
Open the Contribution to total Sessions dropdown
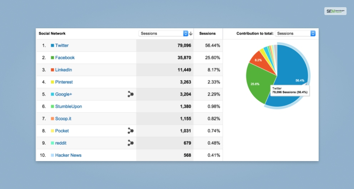tap(295, 34)
